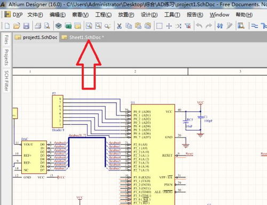Open the 文件(F) menu
267x205 pixels.
35,15
